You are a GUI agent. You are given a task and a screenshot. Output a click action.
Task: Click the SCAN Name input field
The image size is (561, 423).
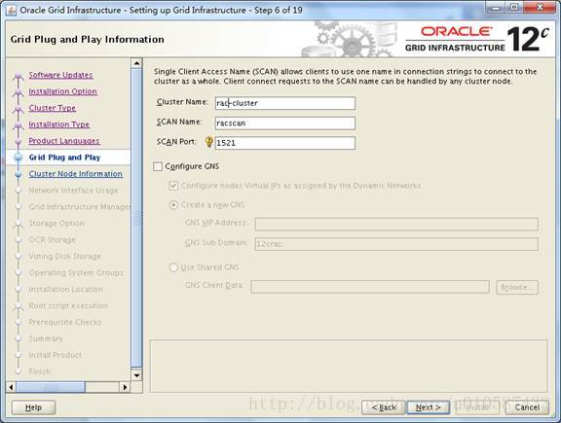point(285,123)
